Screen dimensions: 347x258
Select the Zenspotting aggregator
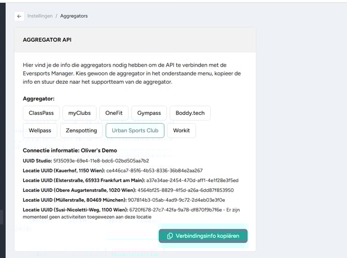pos(81,130)
